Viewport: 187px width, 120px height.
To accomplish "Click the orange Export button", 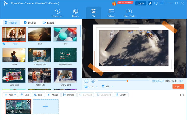I will click(178, 86).
